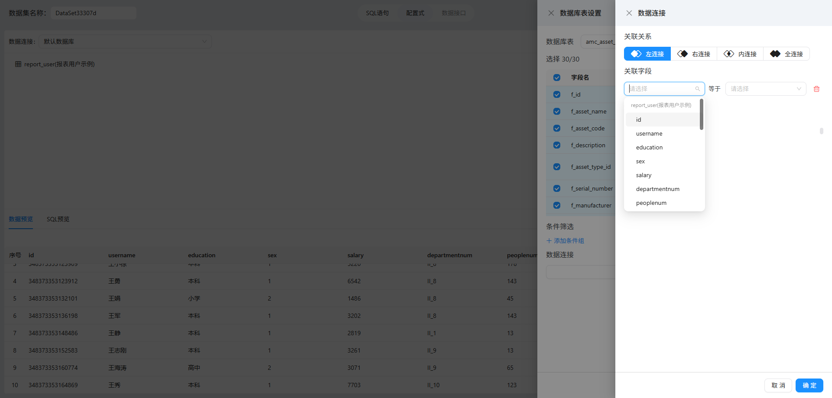
Task: Click the id cell 348373353136198
Action: click(53, 316)
